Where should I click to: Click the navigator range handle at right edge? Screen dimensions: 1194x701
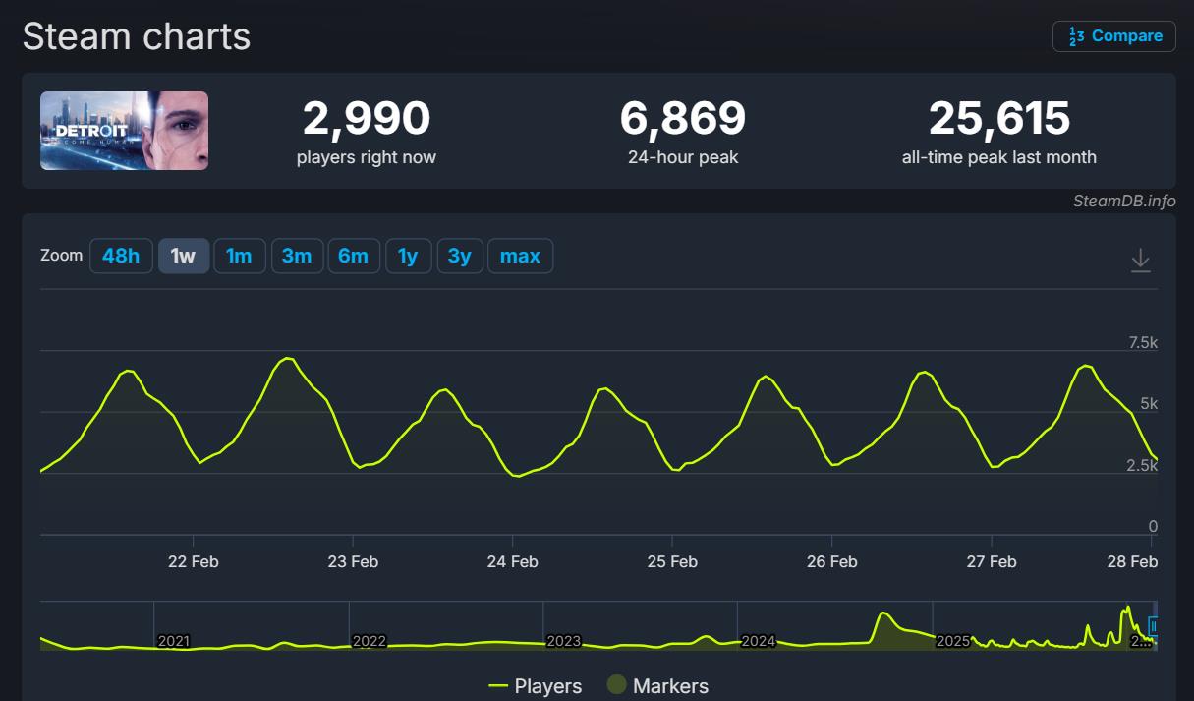[1154, 625]
